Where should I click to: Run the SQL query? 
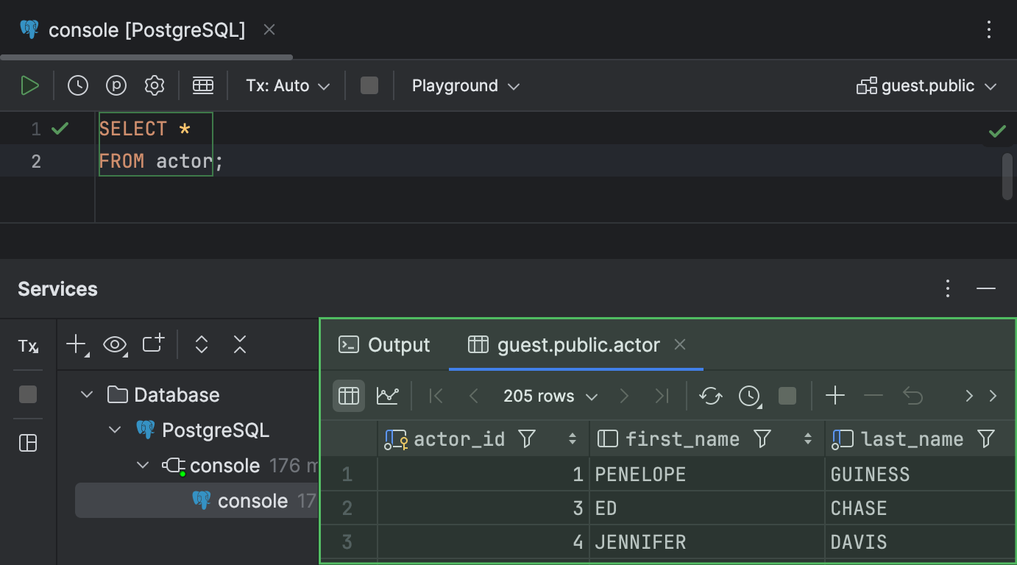point(30,85)
